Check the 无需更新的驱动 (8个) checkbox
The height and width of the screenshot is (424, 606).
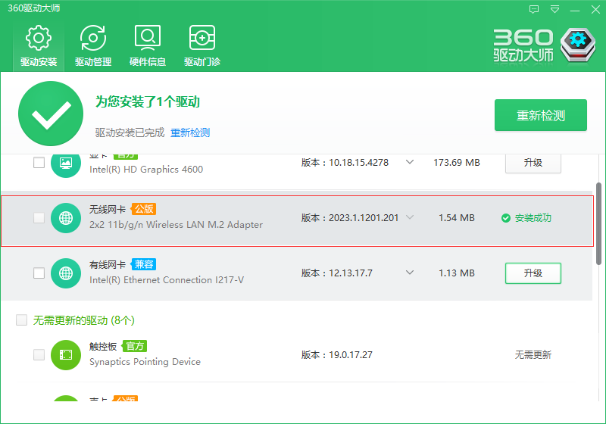click(22, 320)
